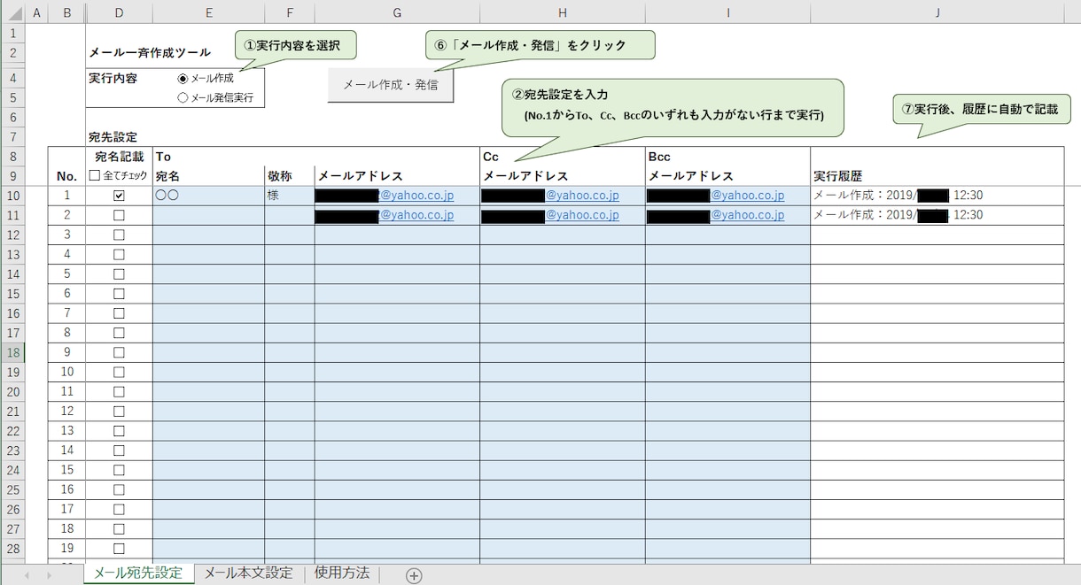The image size is (1081, 585).
Task: Select the empty 敬称 cell for No. 2
Action: tap(289, 215)
